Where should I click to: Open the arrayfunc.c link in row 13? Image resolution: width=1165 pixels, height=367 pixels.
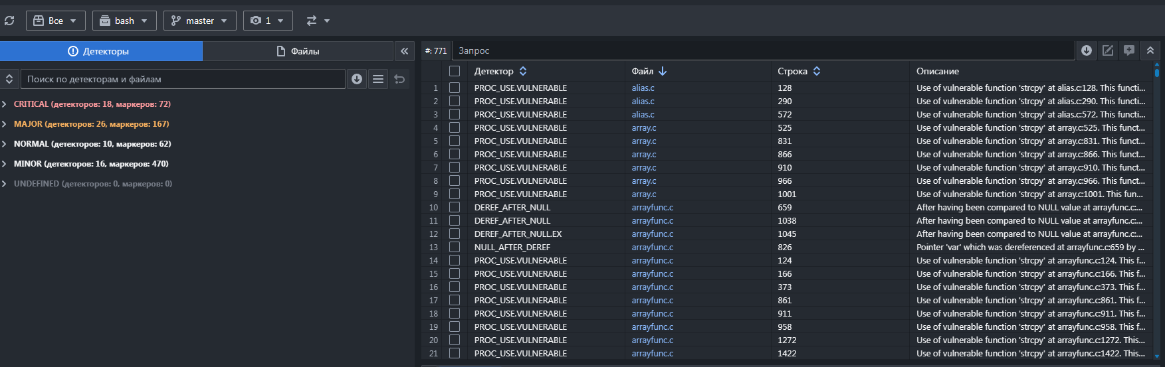pos(652,247)
